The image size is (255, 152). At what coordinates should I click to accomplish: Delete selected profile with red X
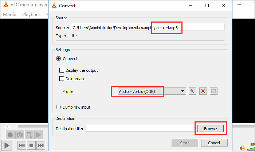tap(204, 91)
